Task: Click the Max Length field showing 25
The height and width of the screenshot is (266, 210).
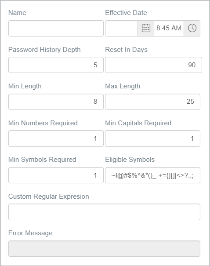Action: (x=153, y=102)
